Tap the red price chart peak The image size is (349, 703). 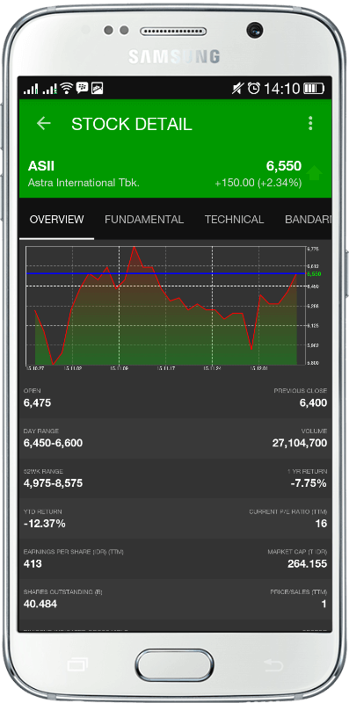(x=134, y=248)
